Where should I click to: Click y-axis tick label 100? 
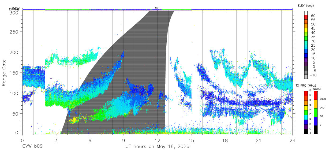click(14, 93)
